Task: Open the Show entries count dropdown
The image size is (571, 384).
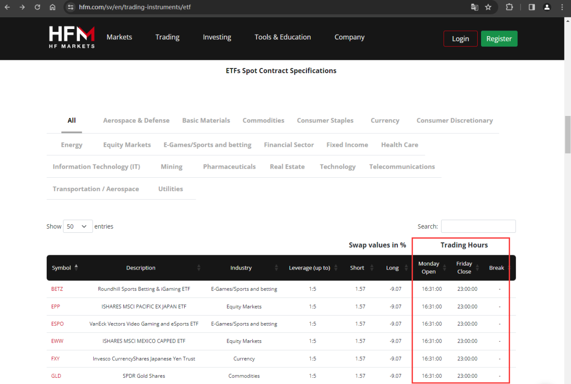Action: [78, 226]
